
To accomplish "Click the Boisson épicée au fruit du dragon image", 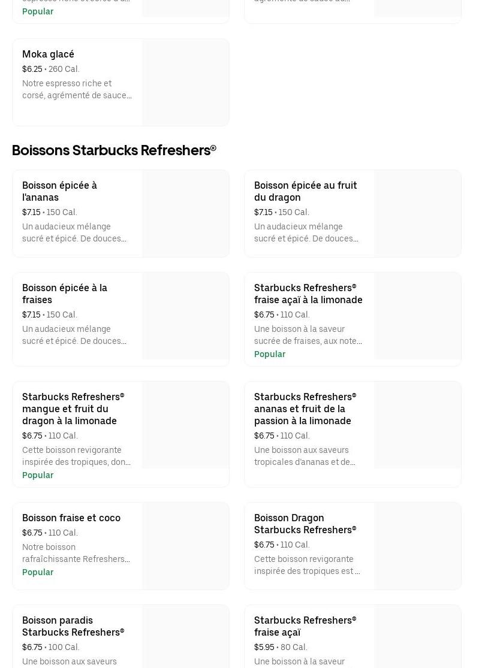I will [417, 214].
